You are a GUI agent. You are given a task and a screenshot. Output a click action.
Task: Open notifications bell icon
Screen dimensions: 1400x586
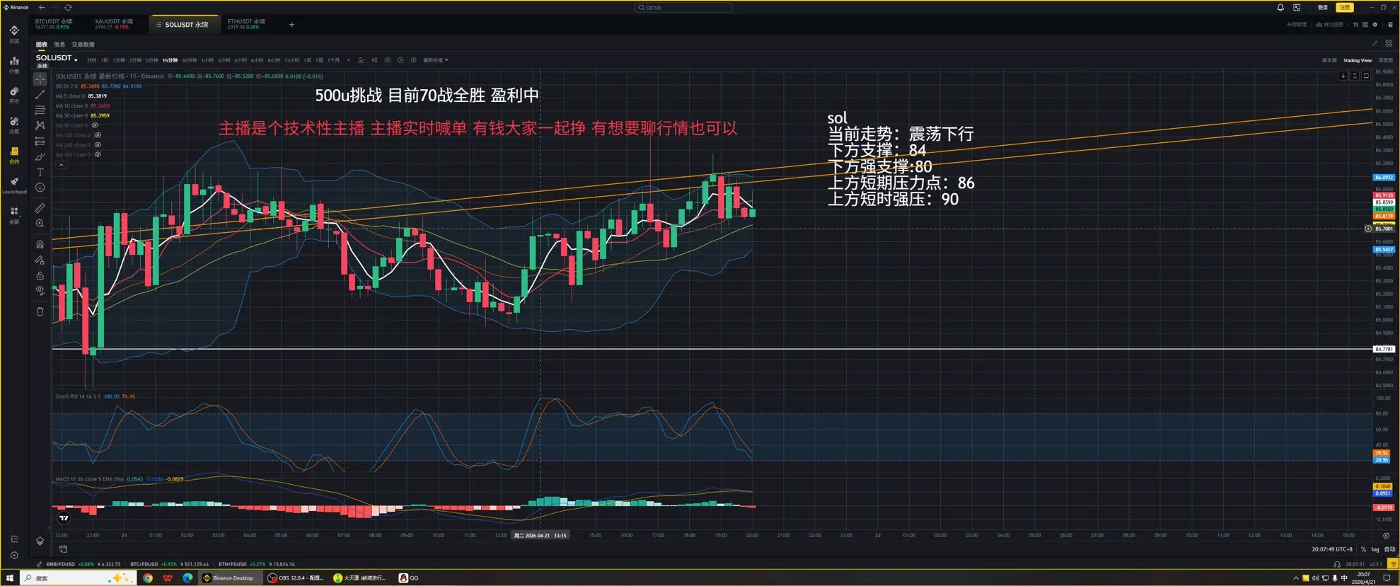point(1280,7)
